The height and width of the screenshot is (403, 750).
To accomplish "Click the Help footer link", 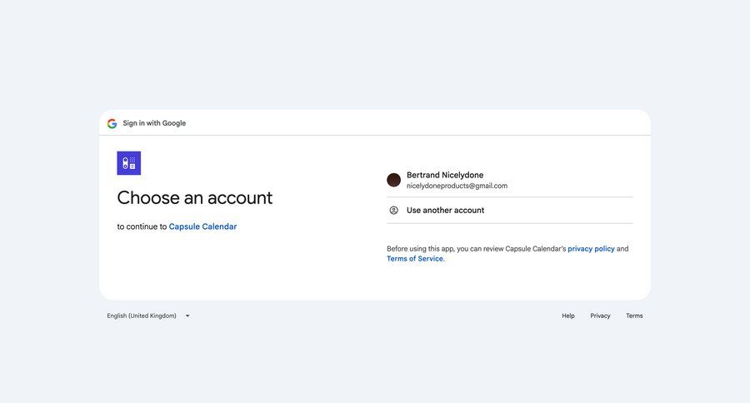I will pyautogui.click(x=568, y=316).
